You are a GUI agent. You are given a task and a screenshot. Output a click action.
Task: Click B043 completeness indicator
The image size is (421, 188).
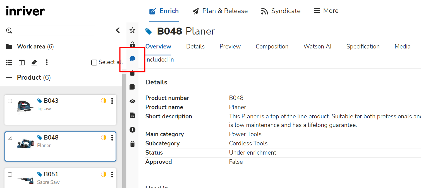pos(104,101)
